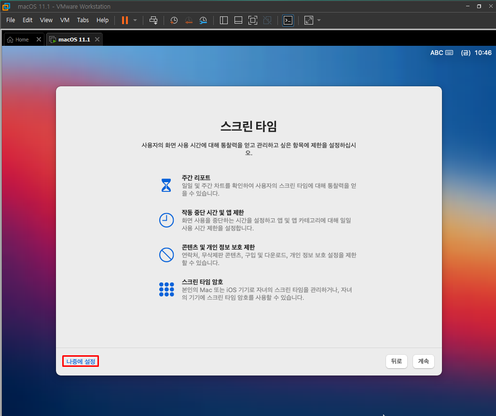Screen dimensions: 496x416
Task: Toggle the thumbnail bar layout icon
Action: (x=238, y=20)
